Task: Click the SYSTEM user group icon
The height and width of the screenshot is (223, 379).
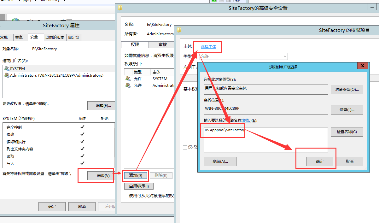Action: click(7, 68)
